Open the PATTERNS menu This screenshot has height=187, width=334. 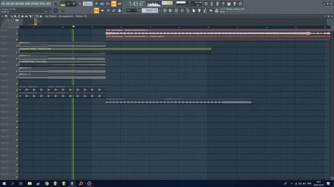click(x=20, y=4)
